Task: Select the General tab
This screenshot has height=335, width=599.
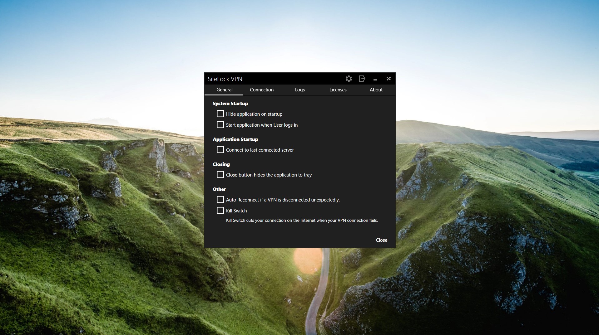Action: tap(224, 90)
